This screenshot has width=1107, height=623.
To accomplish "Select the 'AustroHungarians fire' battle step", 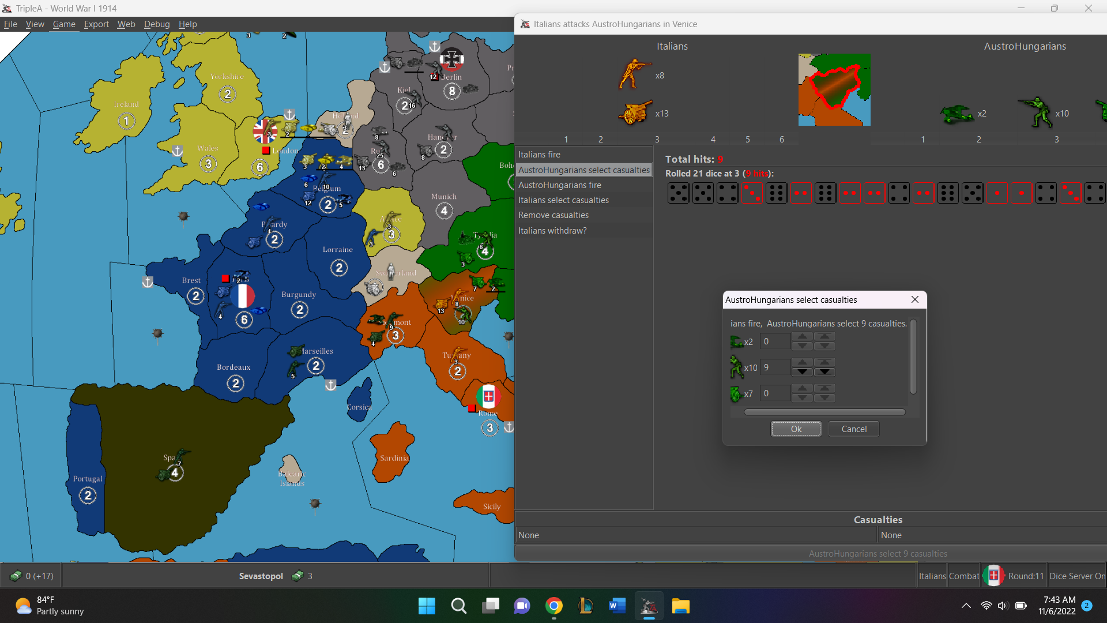I will click(583, 185).
